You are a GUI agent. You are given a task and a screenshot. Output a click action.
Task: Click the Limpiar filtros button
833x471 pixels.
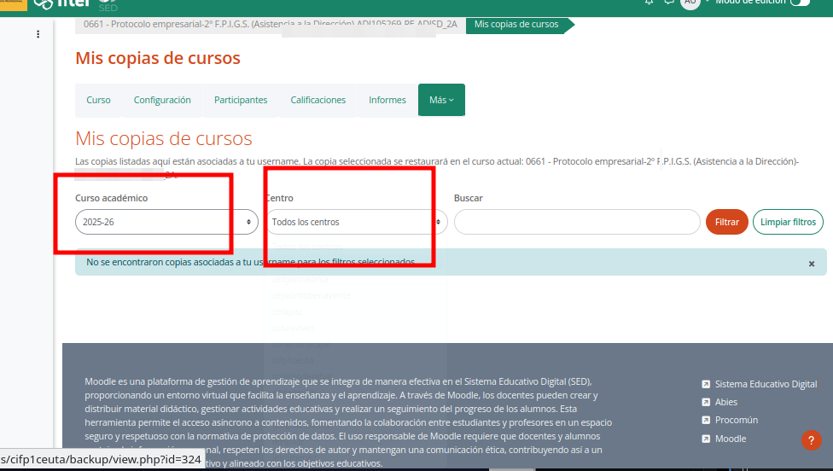point(788,222)
